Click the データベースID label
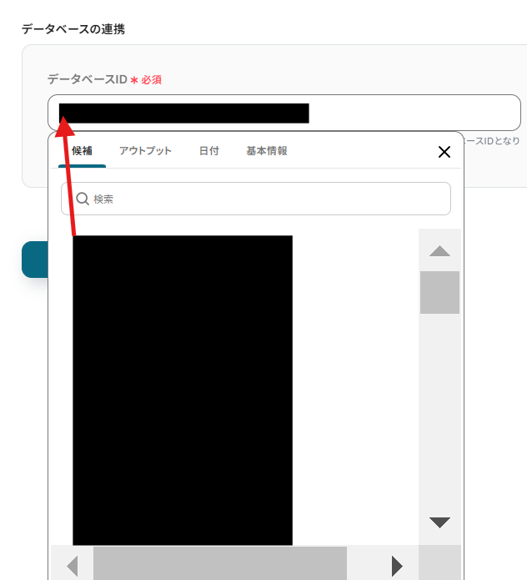This screenshot has height=580, width=527. (x=88, y=79)
